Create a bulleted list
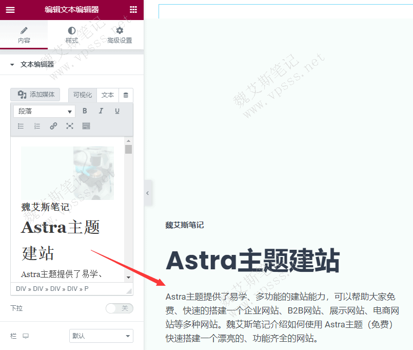413x350 pixels. [21, 126]
